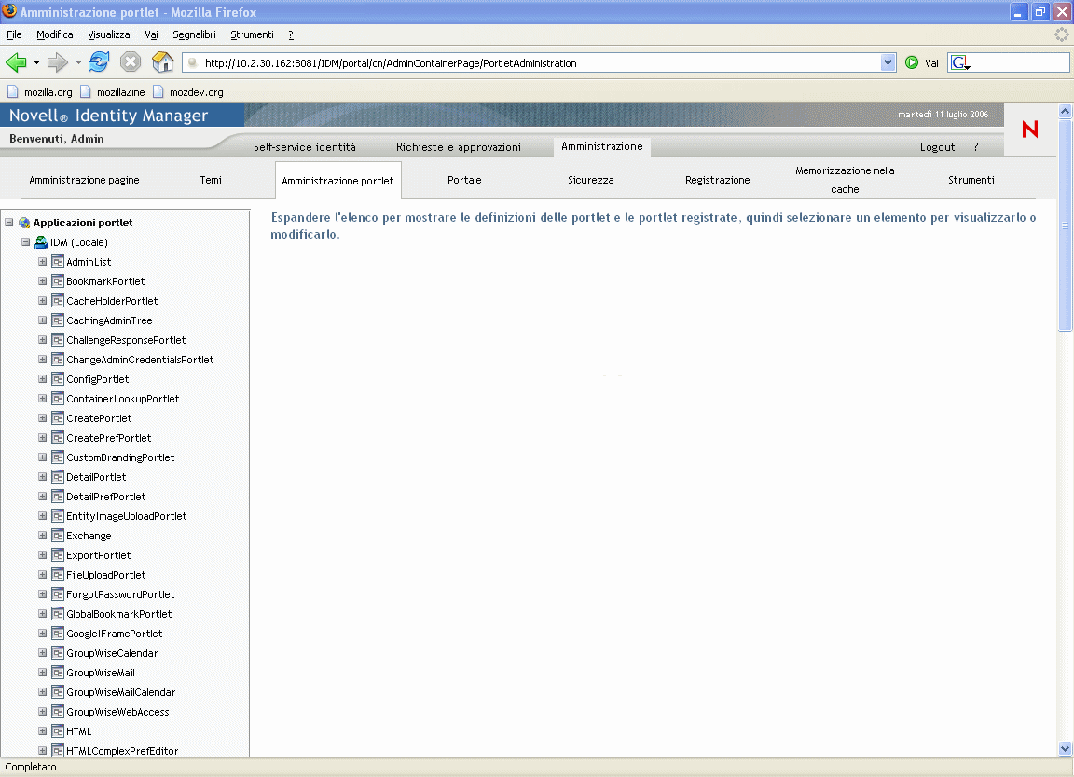1074x777 pixels.
Task: Click the page scrollbar down arrow
Action: click(1065, 749)
